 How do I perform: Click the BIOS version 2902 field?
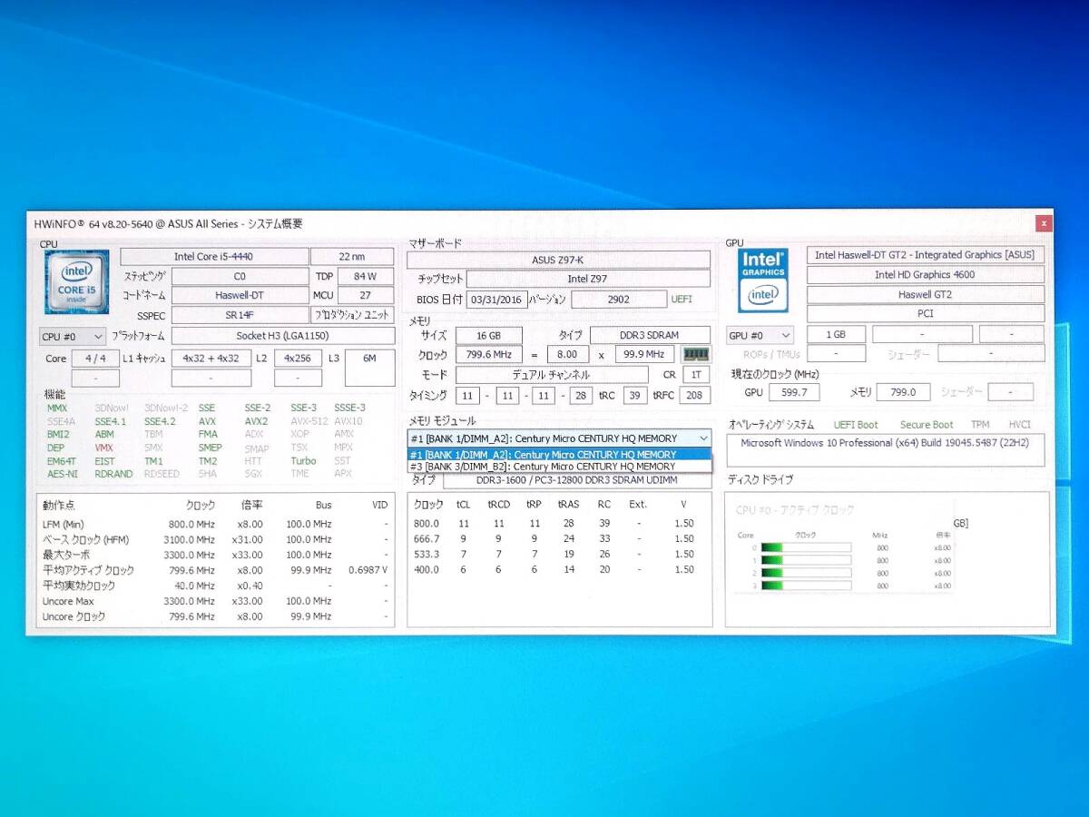tap(619, 300)
